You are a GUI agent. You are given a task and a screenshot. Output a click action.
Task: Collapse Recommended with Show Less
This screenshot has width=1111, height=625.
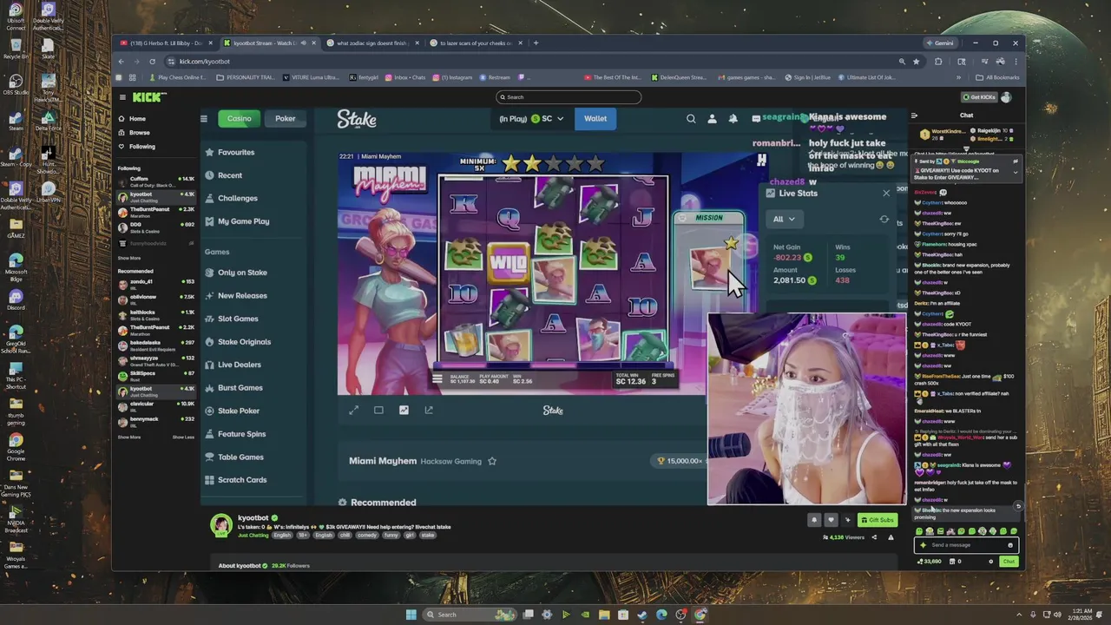click(x=183, y=437)
